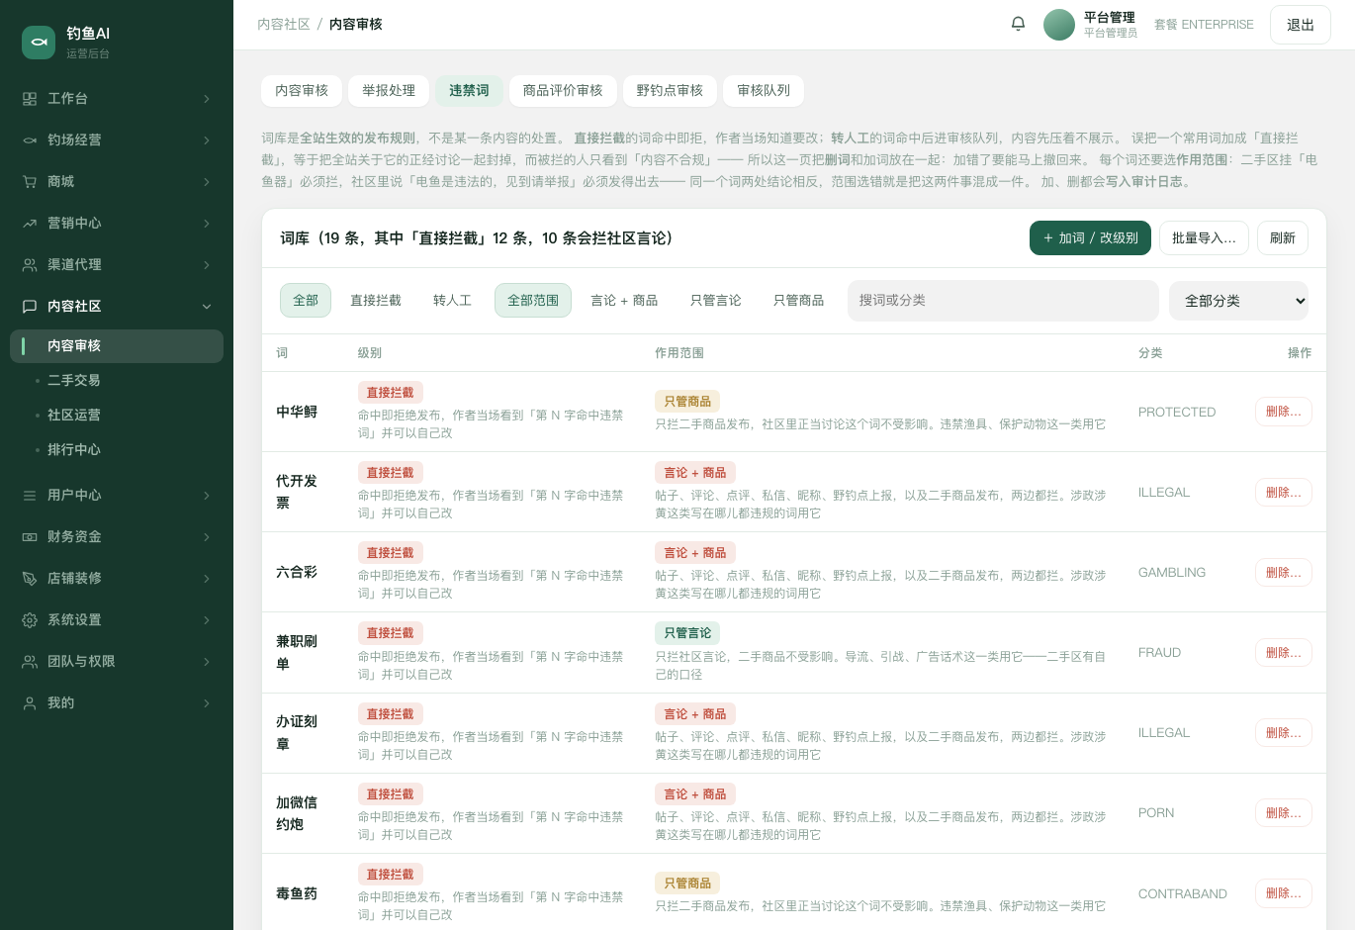Click the 加词 / 改级别 button
1355x930 pixels.
1090,238
